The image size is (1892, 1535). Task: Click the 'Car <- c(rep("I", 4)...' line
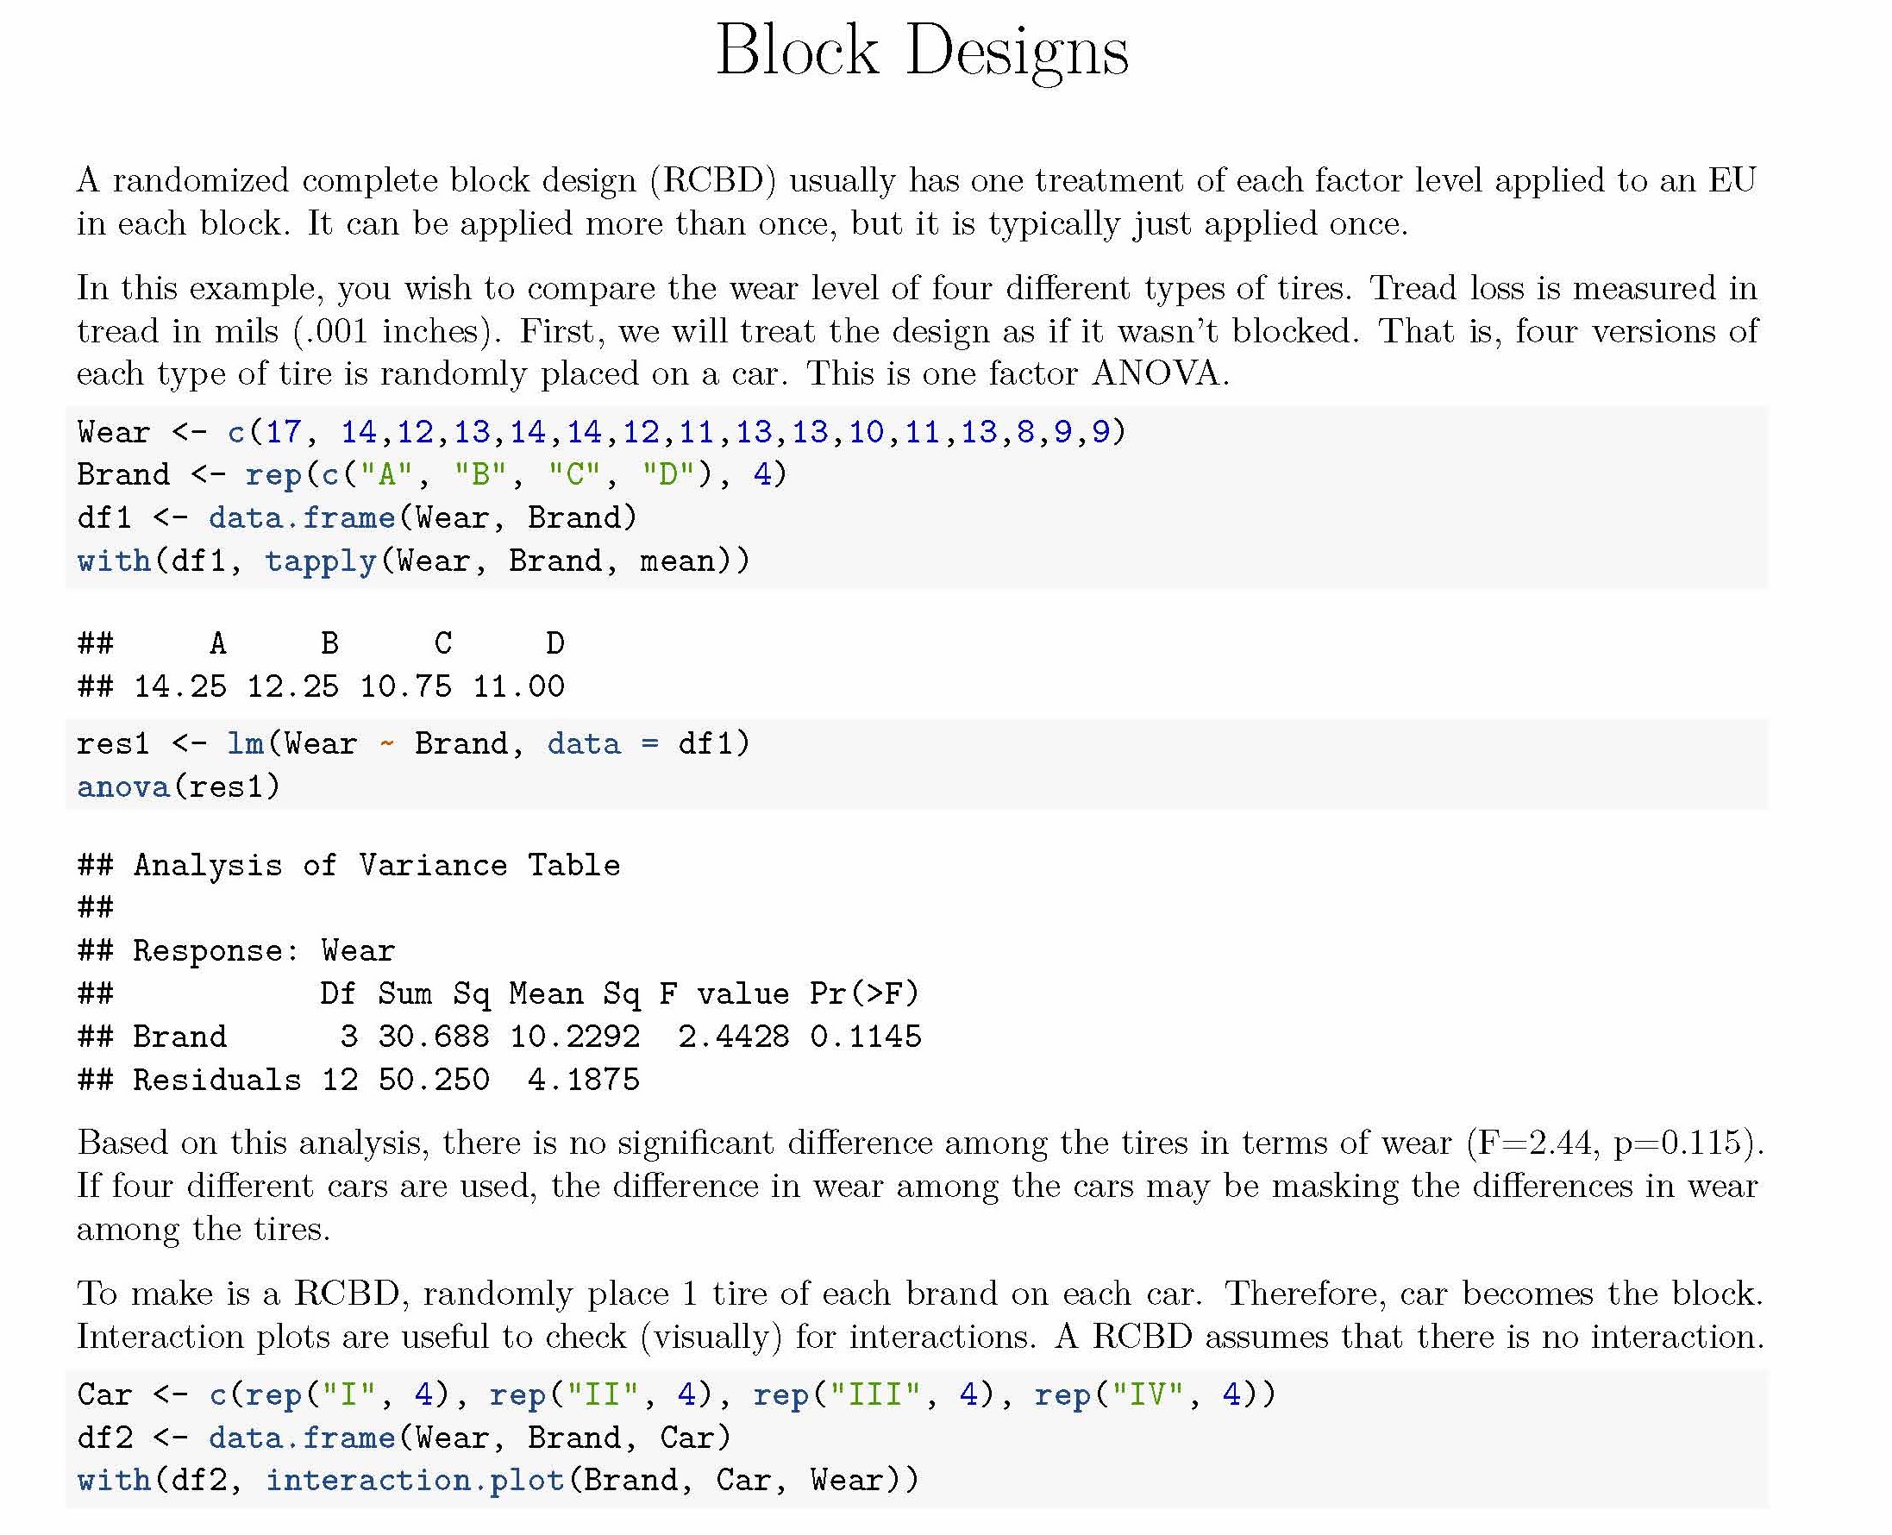677,1394
